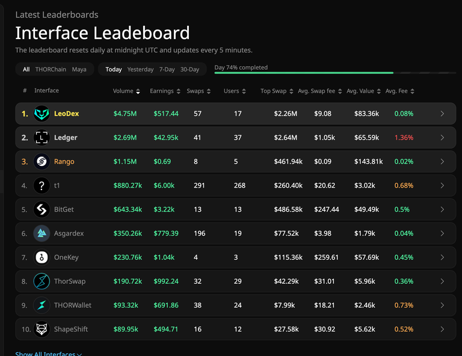Viewport: 462px width, 356px height.
Task: Switch to Yesterday time range
Action: [140, 70]
